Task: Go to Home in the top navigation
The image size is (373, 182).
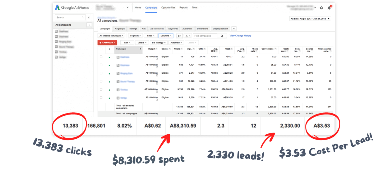Action: point(138,7)
